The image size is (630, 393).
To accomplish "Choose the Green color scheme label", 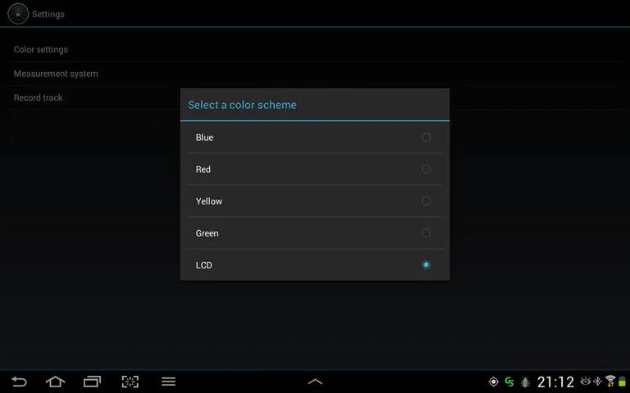I will click(x=207, y=233).
